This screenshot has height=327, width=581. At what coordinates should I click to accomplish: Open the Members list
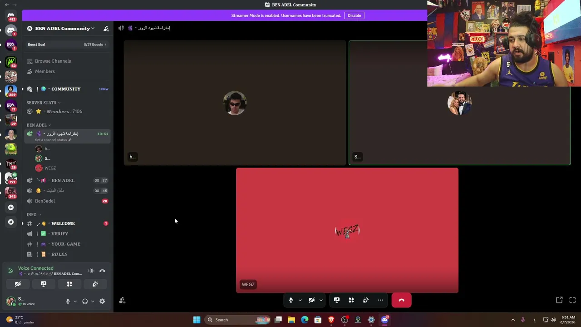tap(67, 71)
